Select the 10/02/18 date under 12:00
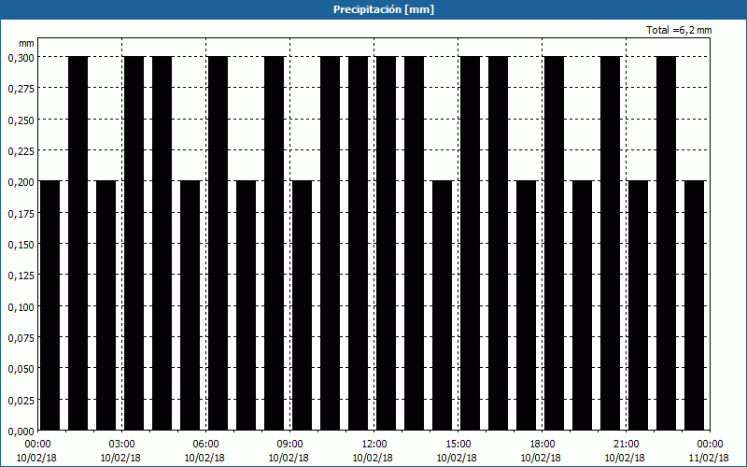 (x=373, y=458)
